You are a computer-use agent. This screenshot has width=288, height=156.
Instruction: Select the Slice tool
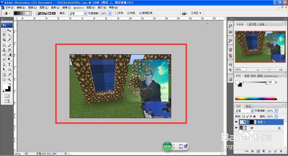pos(10,40)
